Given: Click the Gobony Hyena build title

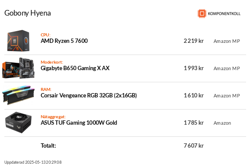Looking at the screenshot, I should 28,13.
